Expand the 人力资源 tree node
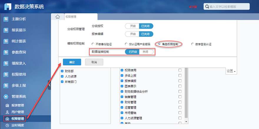The width and height of the screenshot is (259, 129). tap(62, 76)
